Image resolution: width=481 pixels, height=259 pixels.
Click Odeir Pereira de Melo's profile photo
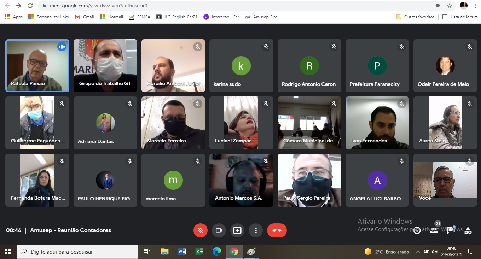(445, 66)
